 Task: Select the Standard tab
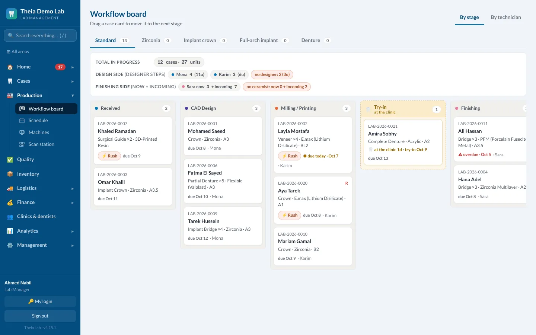(x=112, y=40)
